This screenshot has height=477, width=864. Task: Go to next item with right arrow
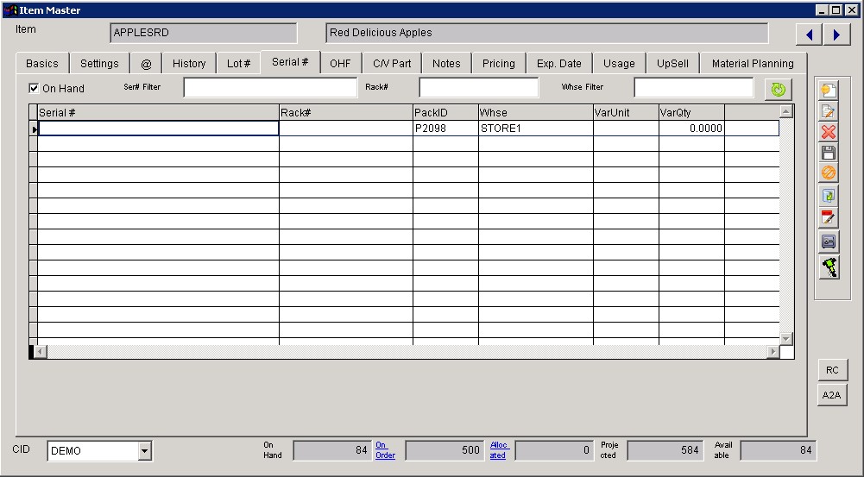coord(836,35)
